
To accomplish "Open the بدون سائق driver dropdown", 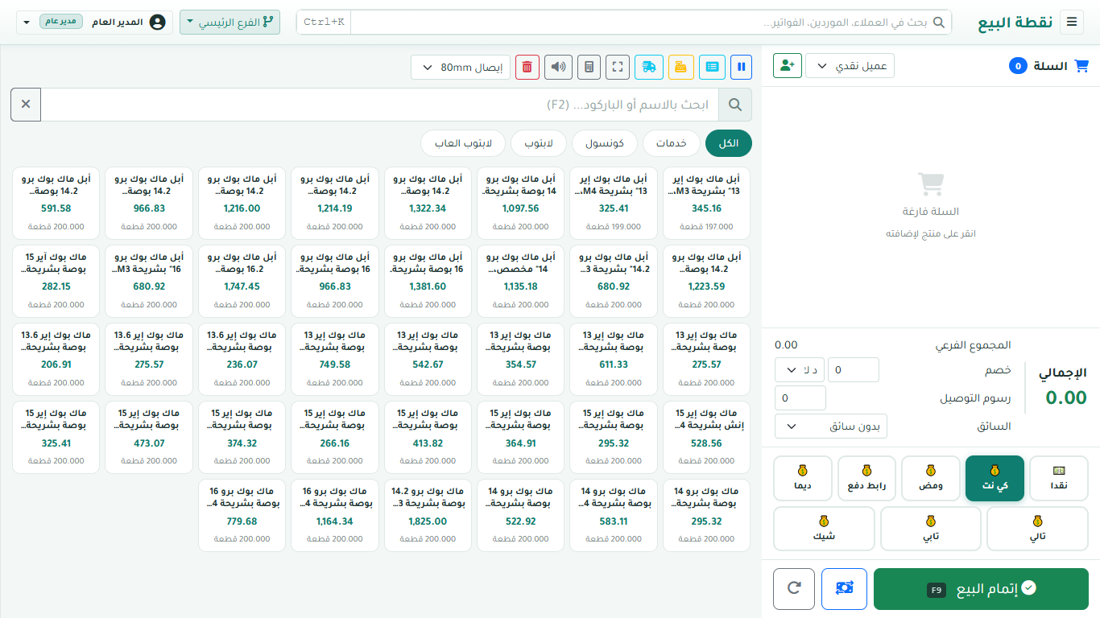I will click(831, 426).
